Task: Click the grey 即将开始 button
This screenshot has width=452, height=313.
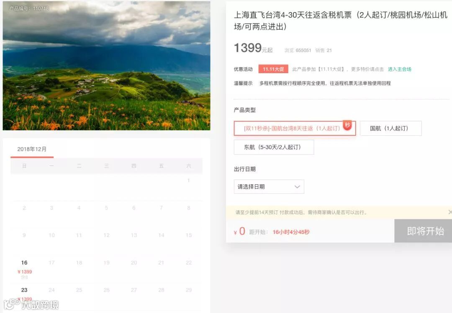Action: pyautogui.click(x=423, y=231)
